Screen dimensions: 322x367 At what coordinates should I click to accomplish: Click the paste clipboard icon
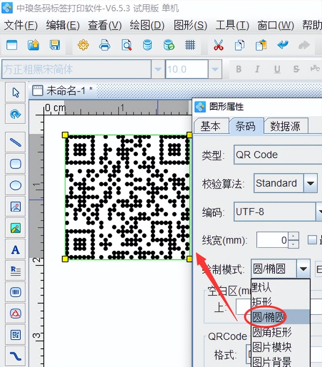coord(261,45)
